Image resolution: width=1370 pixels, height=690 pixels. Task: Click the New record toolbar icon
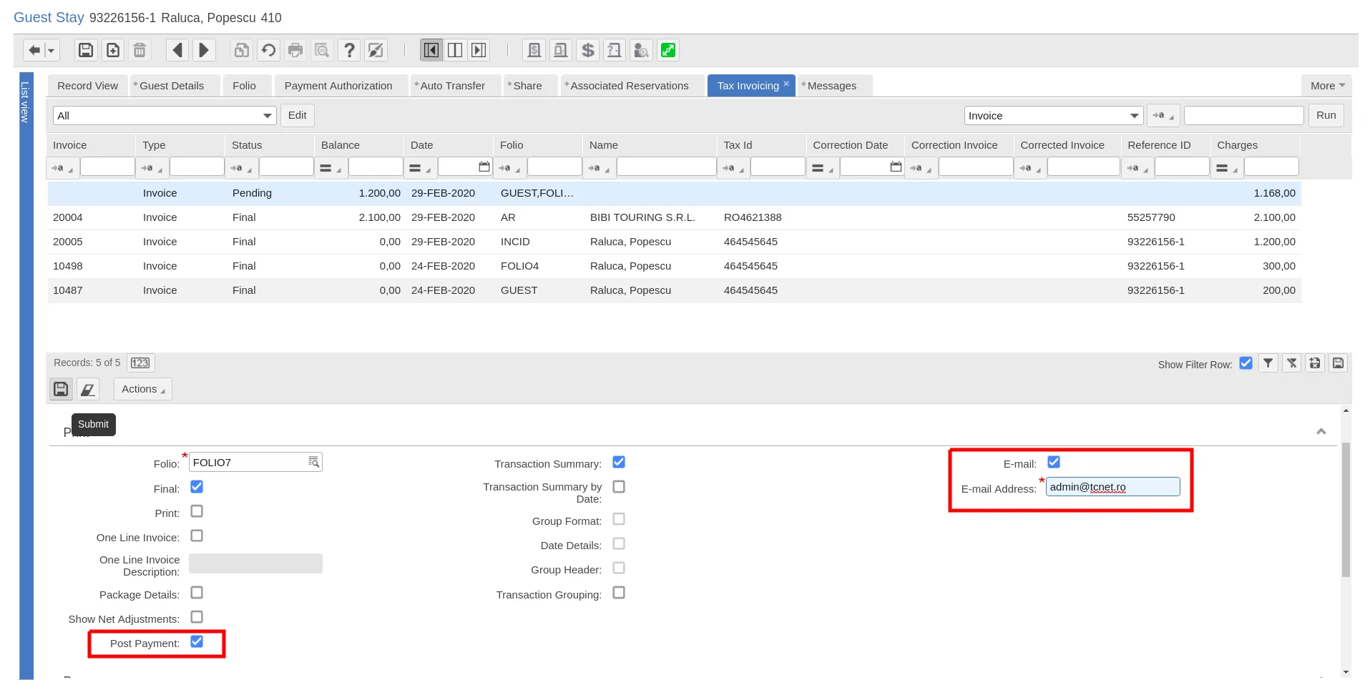pos(113,50)
